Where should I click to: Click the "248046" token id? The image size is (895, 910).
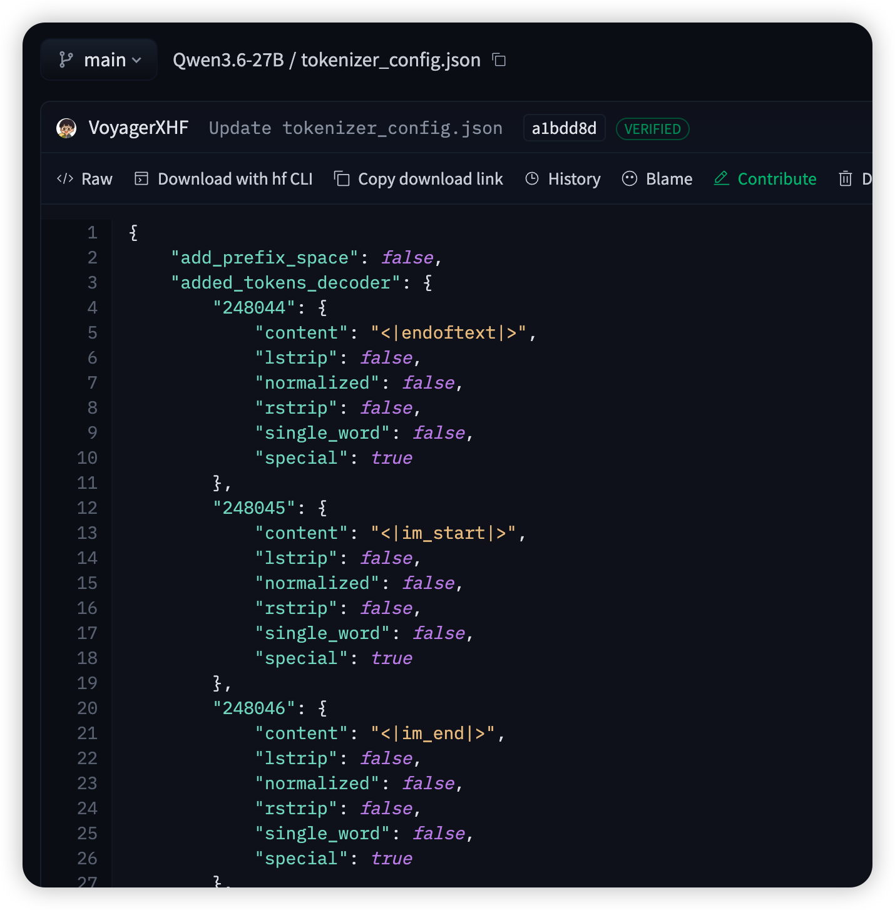254,708
